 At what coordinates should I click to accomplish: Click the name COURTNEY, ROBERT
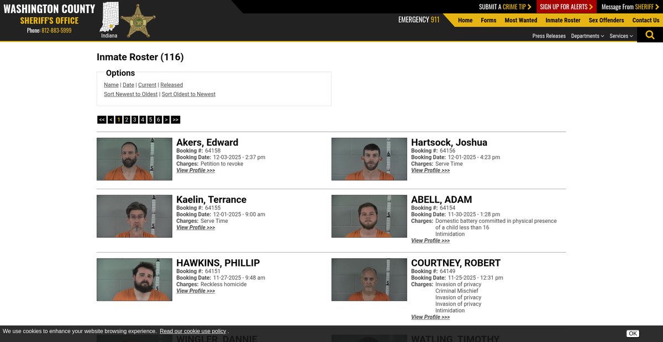(456, 263)
